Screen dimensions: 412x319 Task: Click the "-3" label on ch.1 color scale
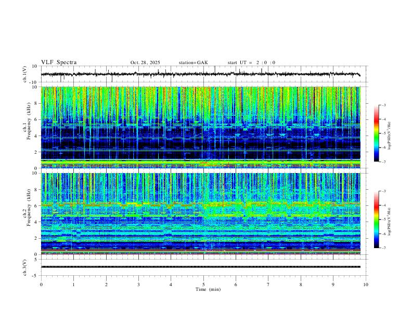(384, 105)
